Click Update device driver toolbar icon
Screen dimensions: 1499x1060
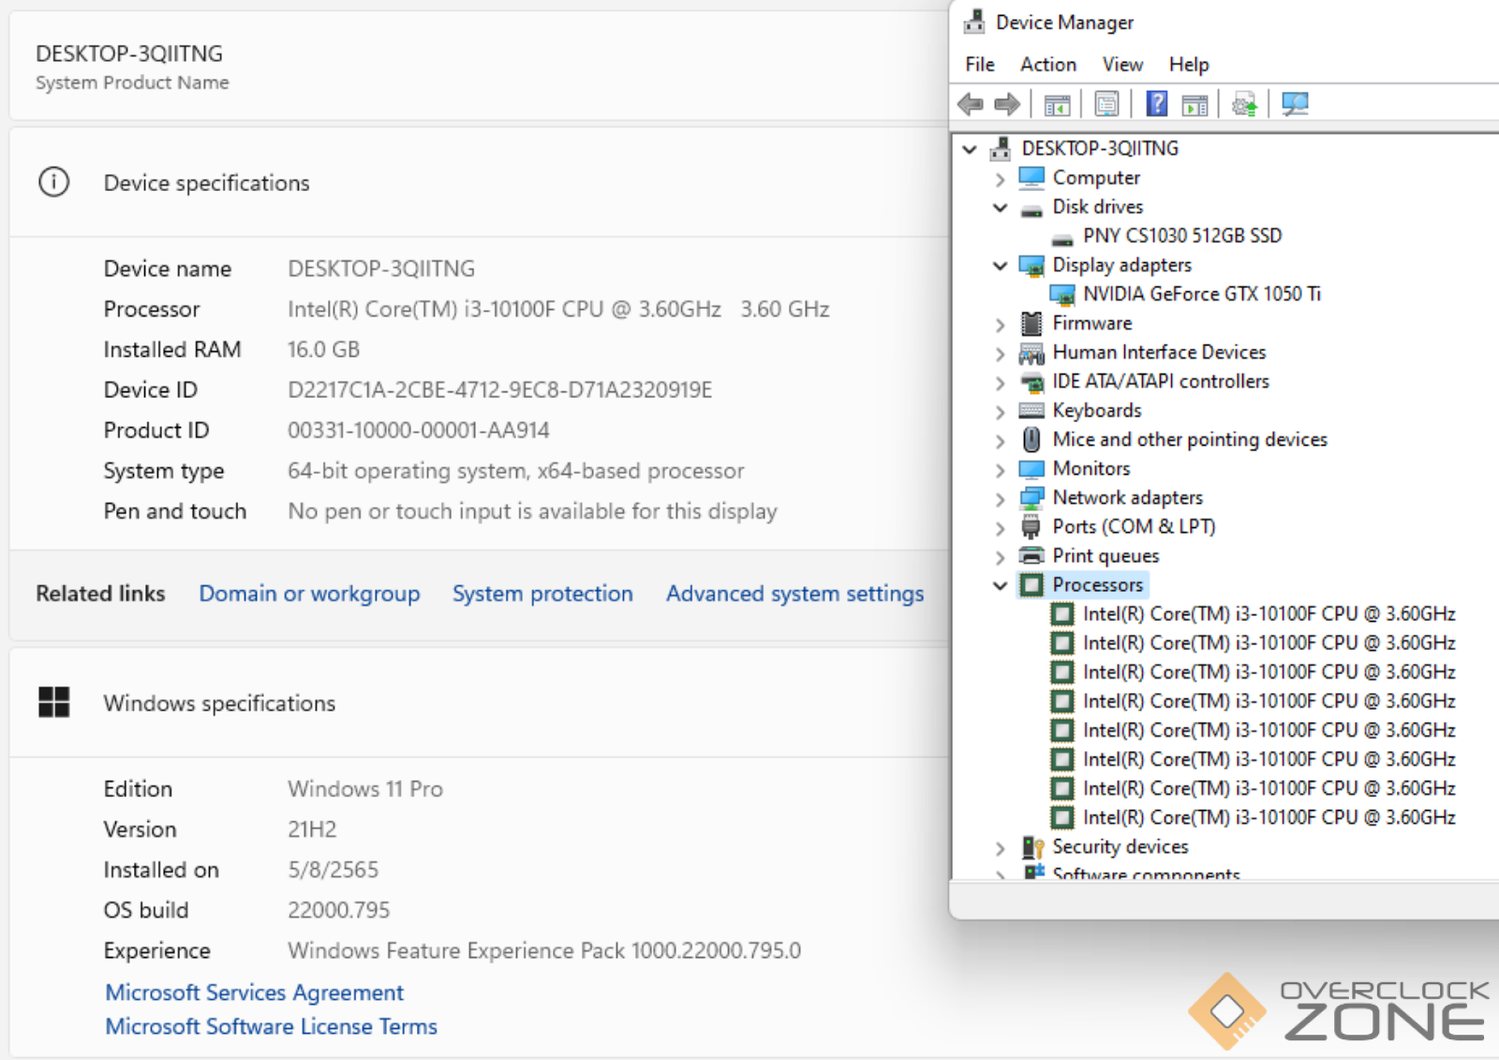tap(1244, 105)
